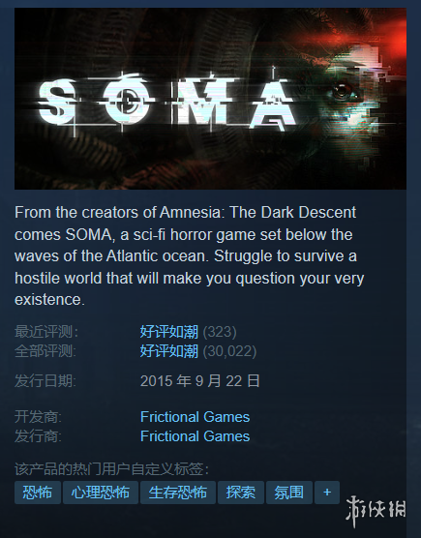
Task: Select the 恐怖 tag
Action: pos(38,493)
